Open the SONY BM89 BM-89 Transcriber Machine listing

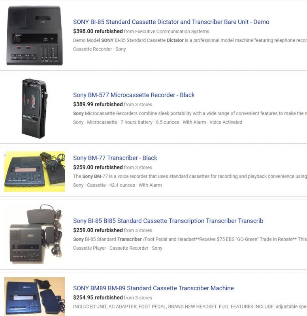tap(153, 288)
